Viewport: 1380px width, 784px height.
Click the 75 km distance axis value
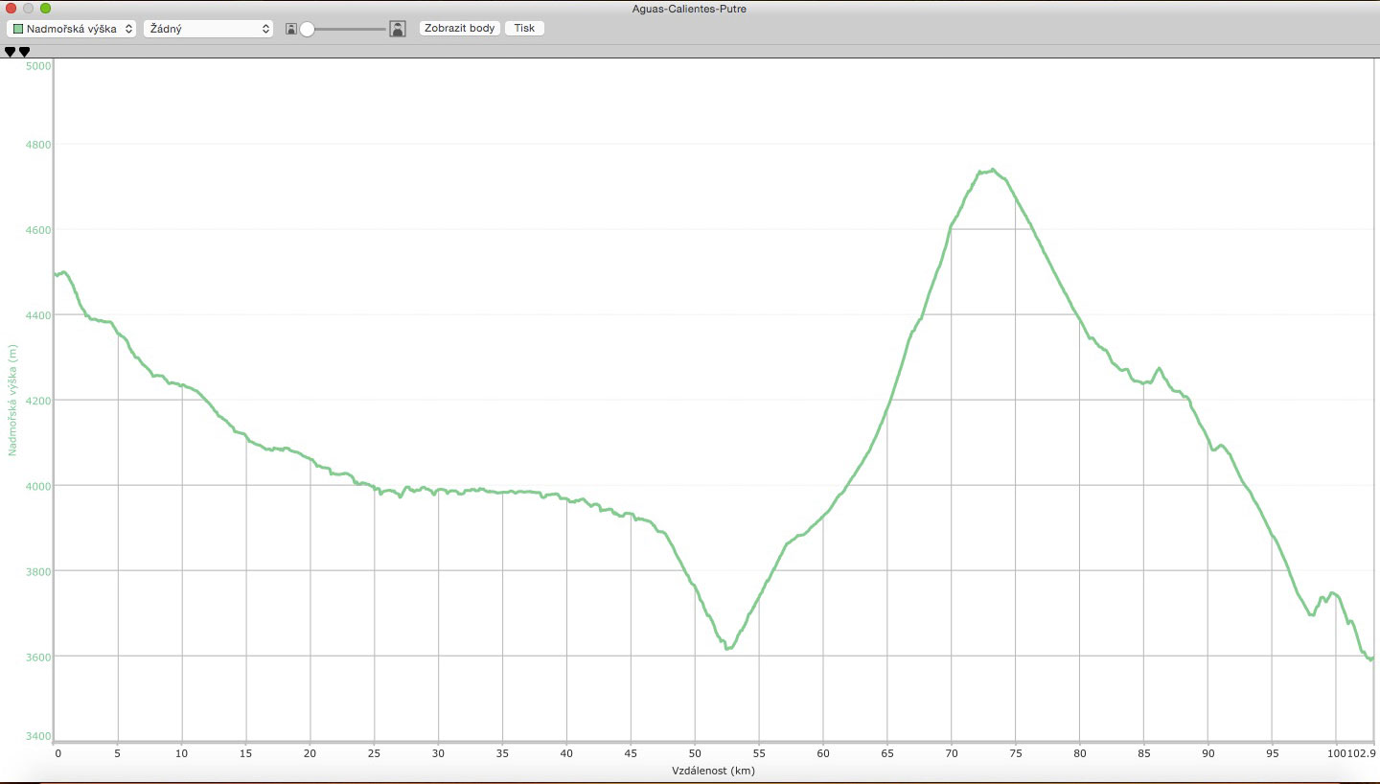(x=1016, y=752)
